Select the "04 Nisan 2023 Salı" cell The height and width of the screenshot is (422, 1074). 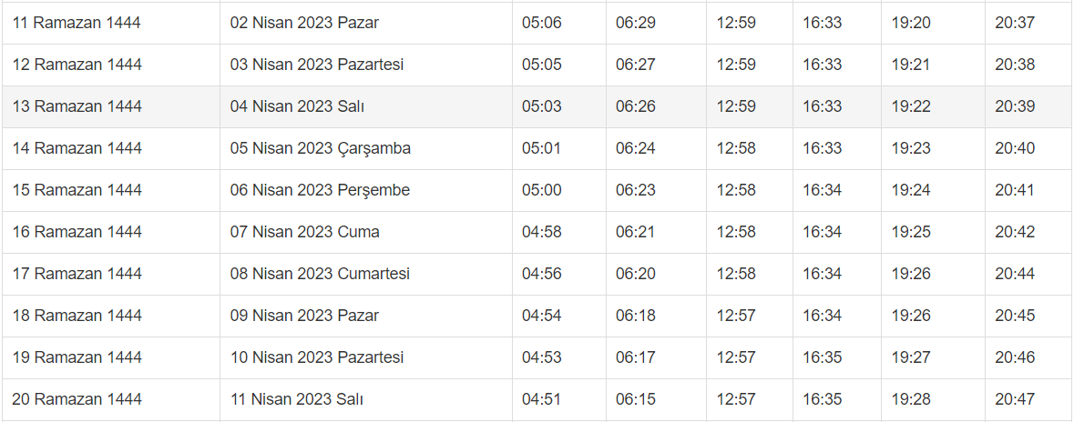tap(297, 106)
